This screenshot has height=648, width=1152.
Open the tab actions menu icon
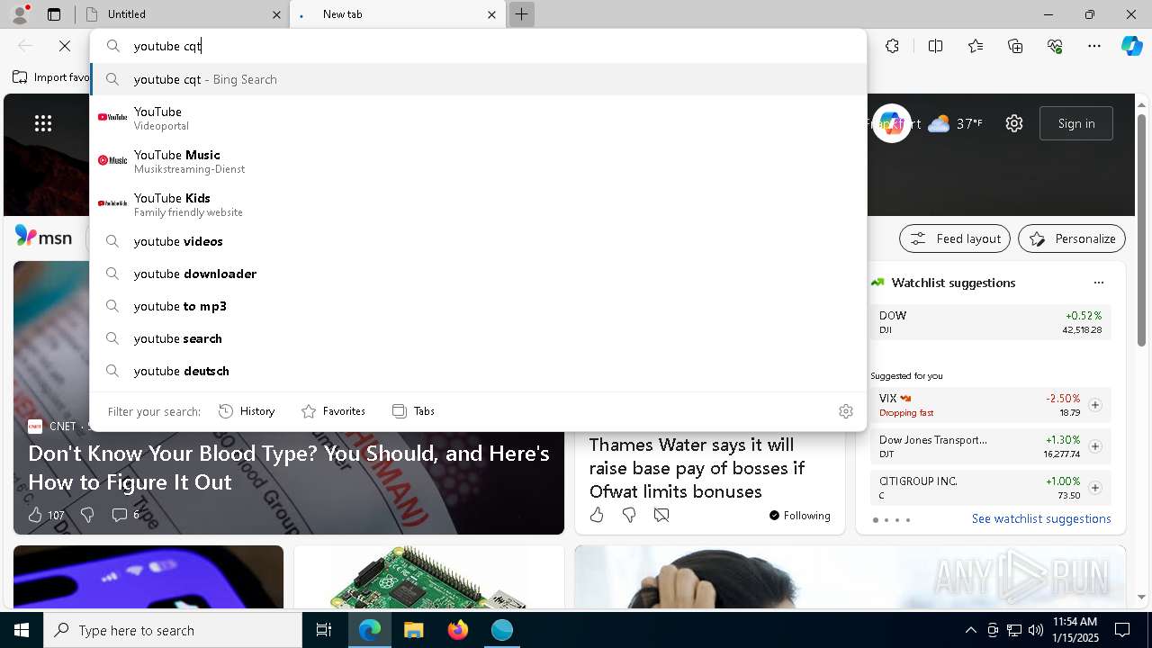(54, 14)
